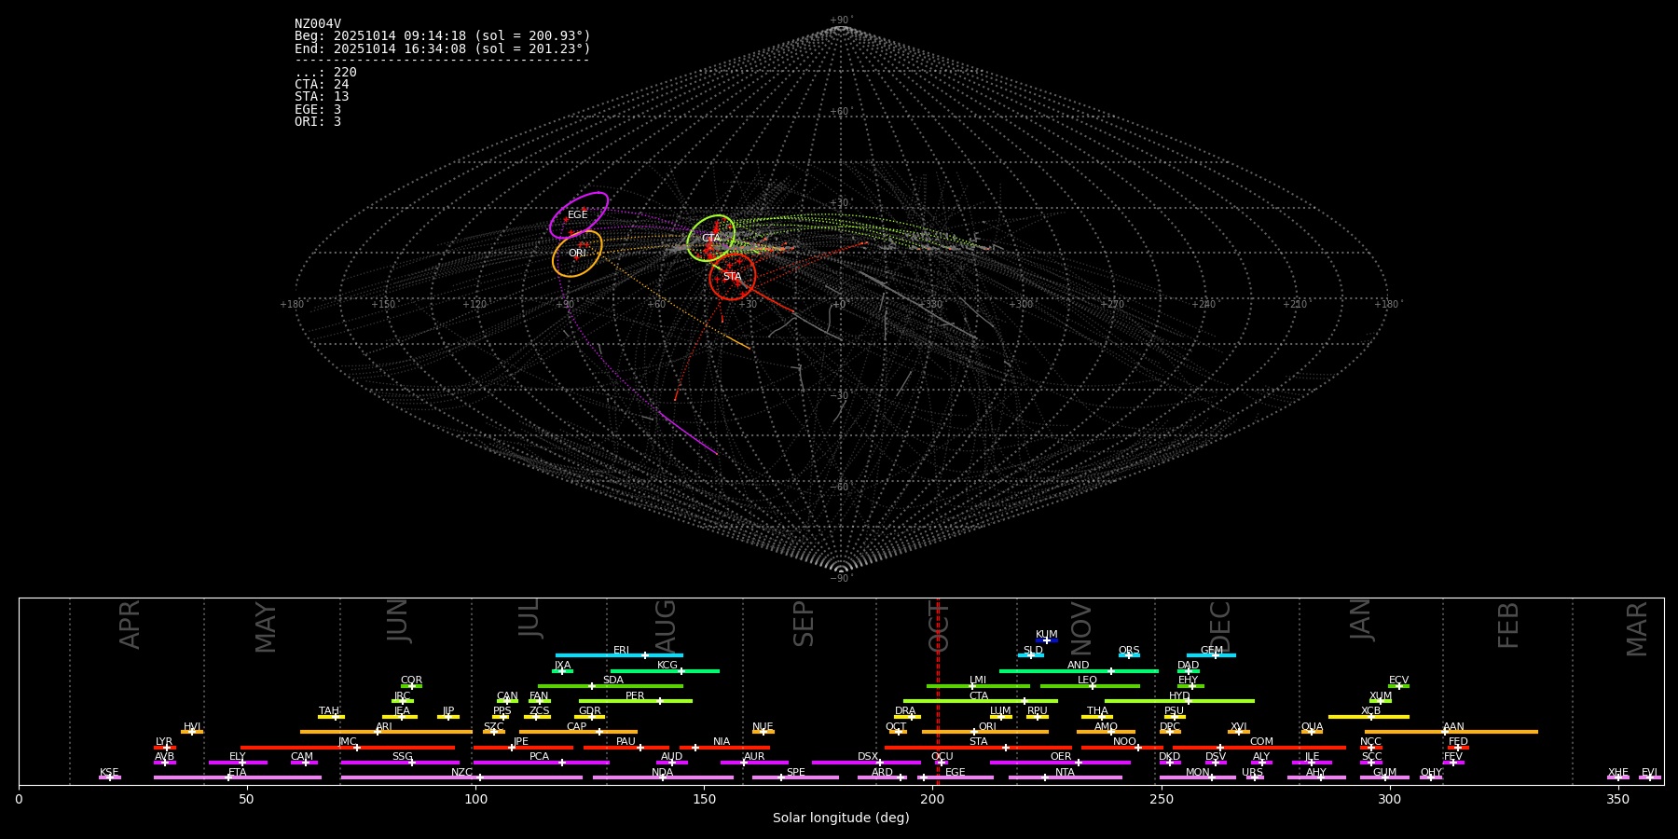Click the CTA radiant ellipse label on sky map
This screenshot has width=1678, height=839.
click(x=711, y=239)
